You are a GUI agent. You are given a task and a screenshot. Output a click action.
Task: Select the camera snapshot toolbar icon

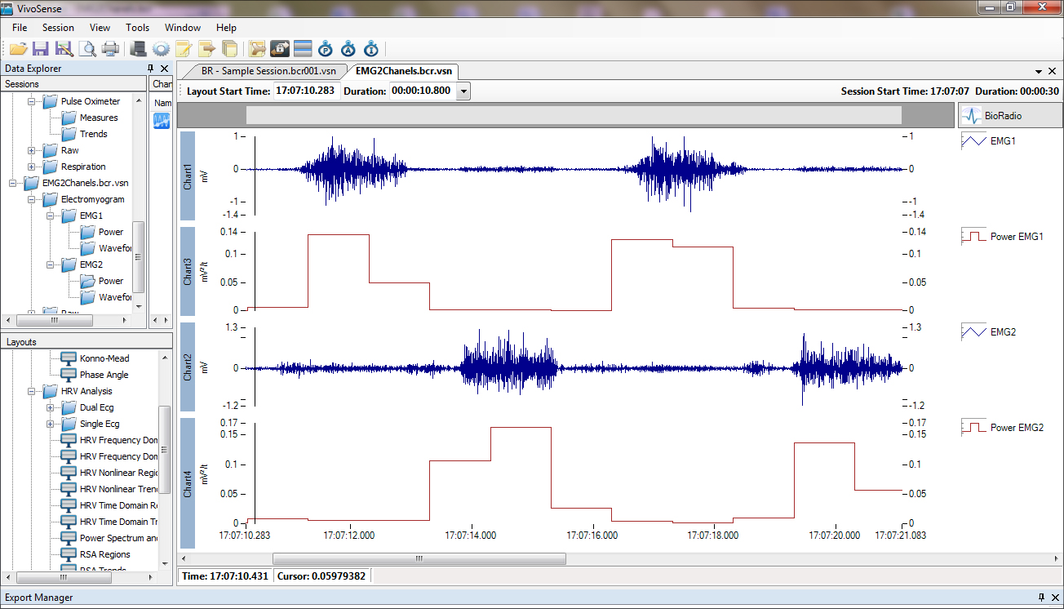pyautogui.click(x=281, y=49)
